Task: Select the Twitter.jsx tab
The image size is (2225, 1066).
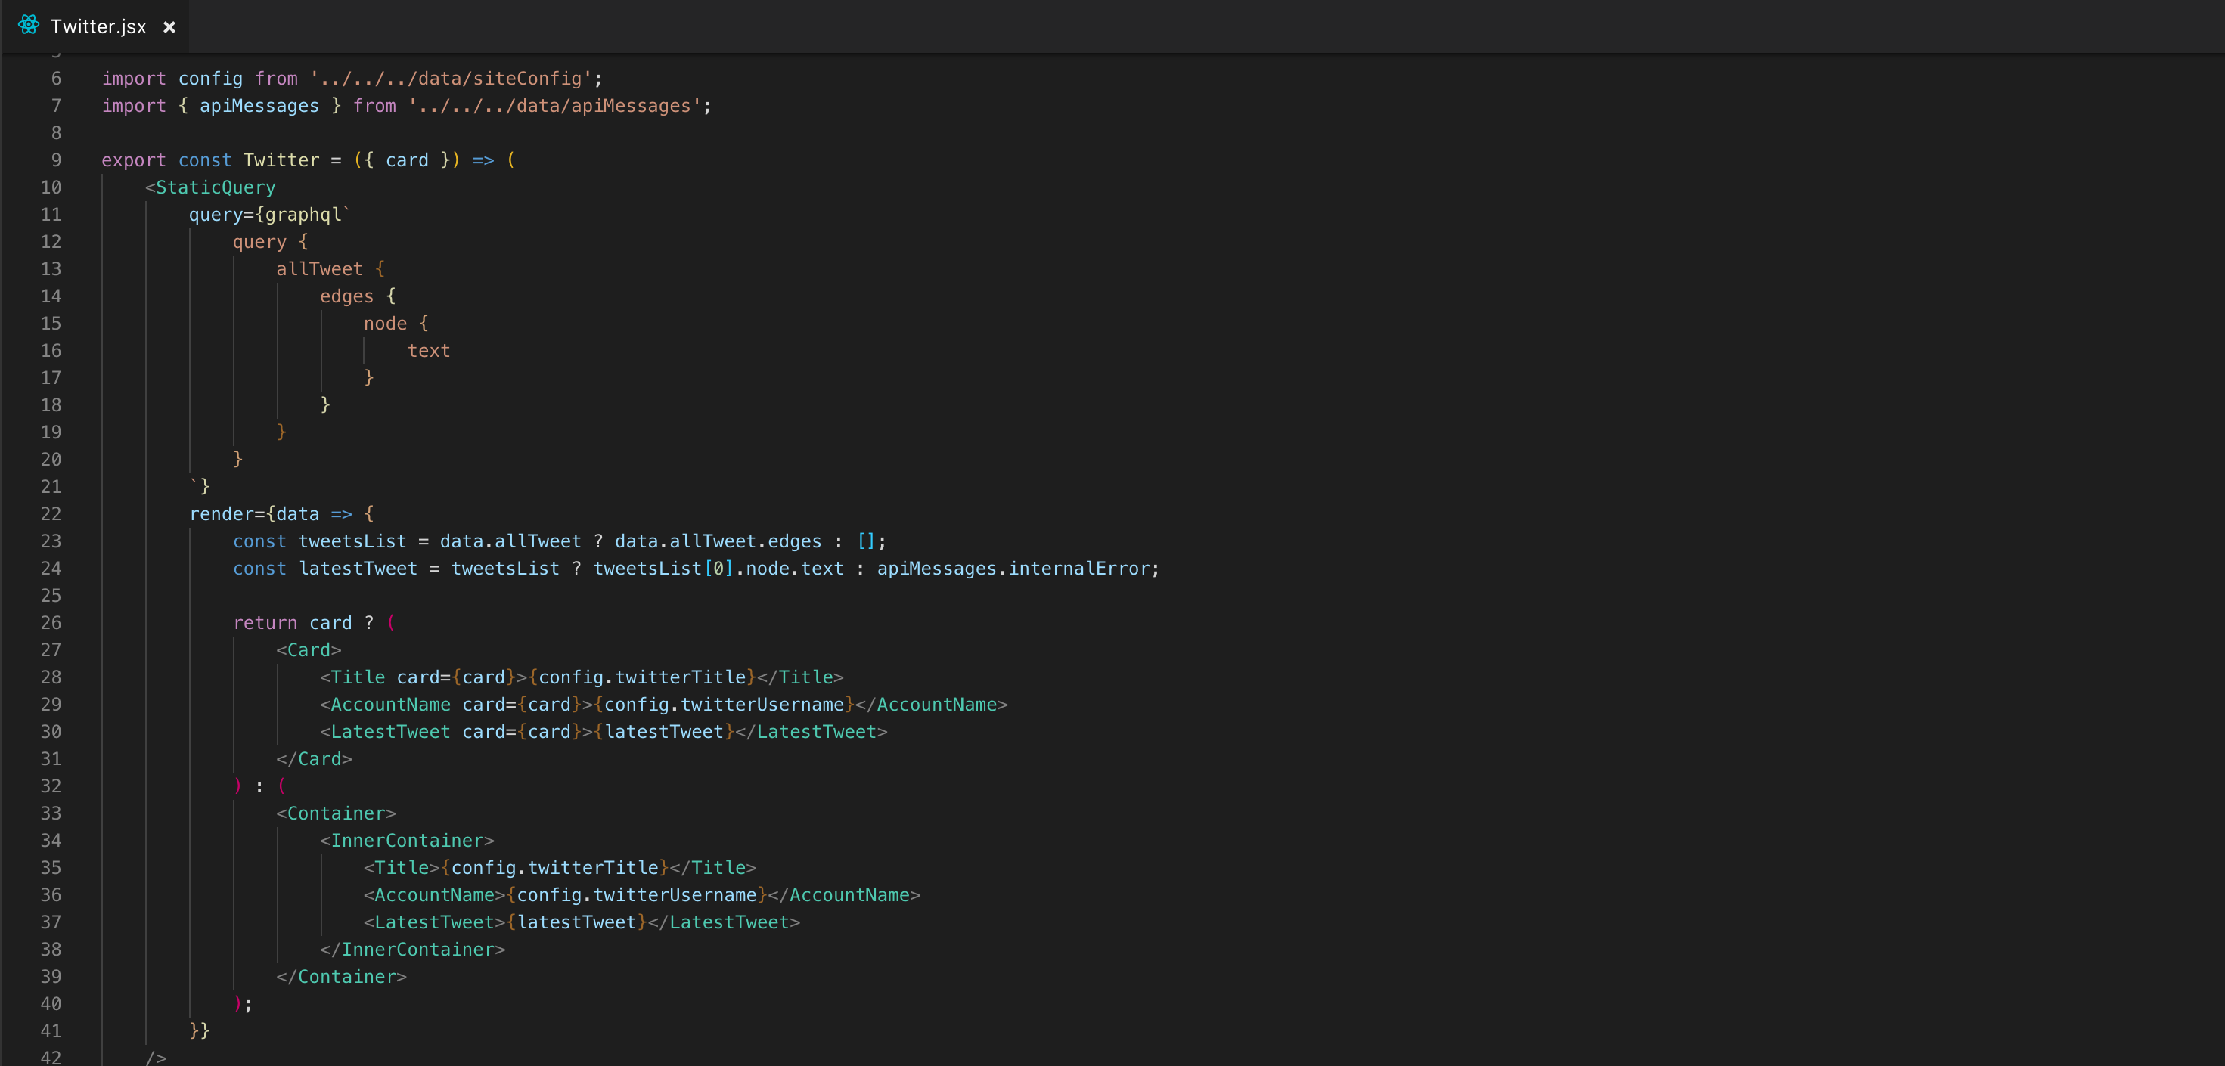Action: [x=97, y=26]
